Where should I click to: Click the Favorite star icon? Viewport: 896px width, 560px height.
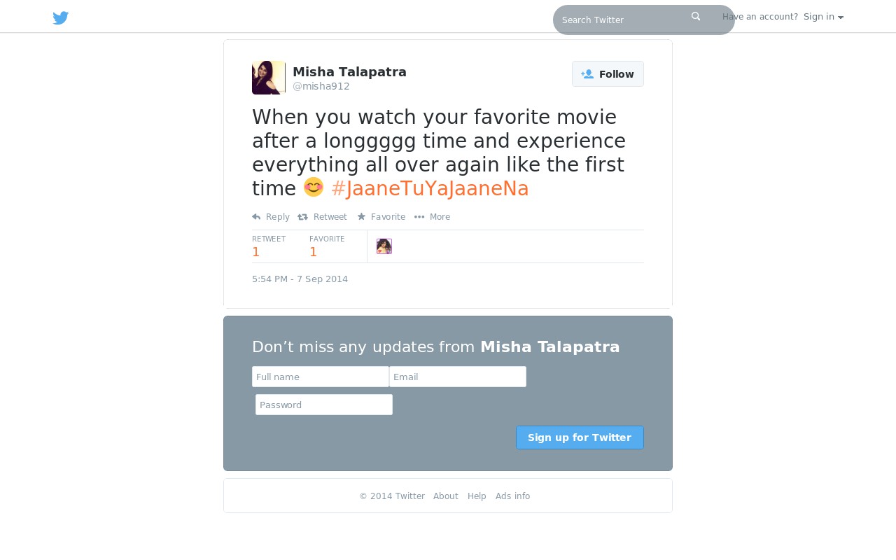tap(361, 216)
